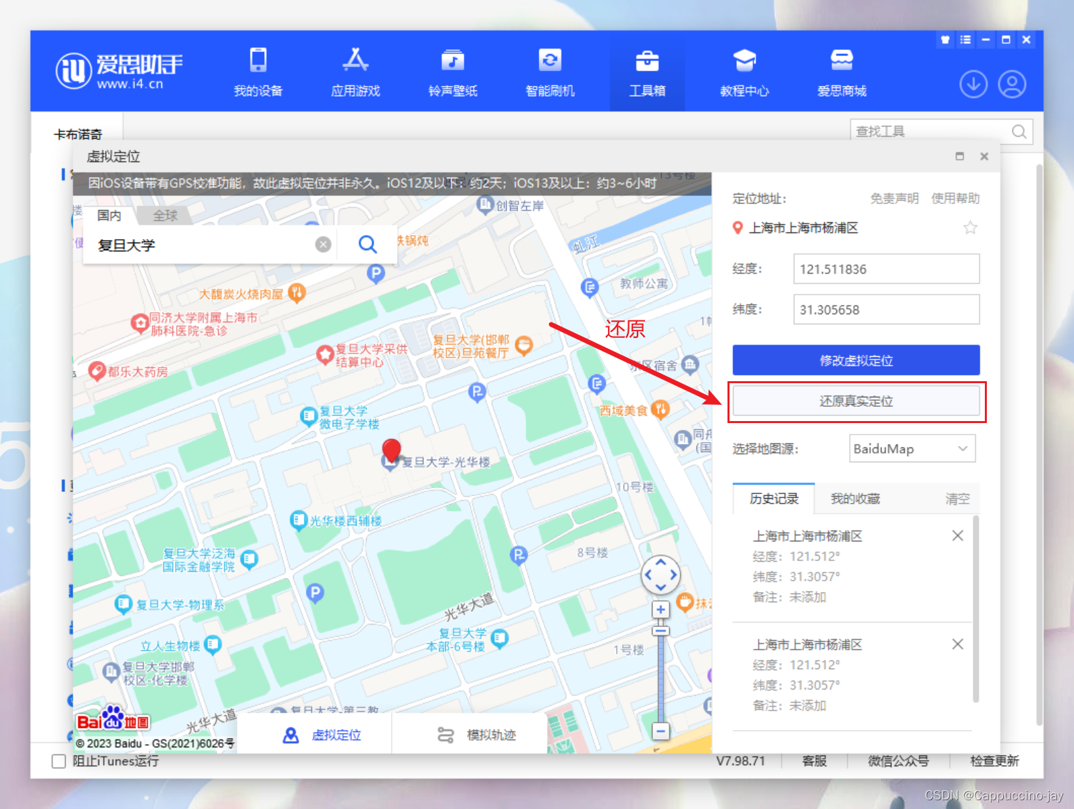
Task: Open 铃声壁纸 section
Action: coord(453,72)
